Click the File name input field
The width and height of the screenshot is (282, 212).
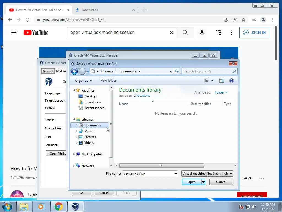[x=148, y=174]
